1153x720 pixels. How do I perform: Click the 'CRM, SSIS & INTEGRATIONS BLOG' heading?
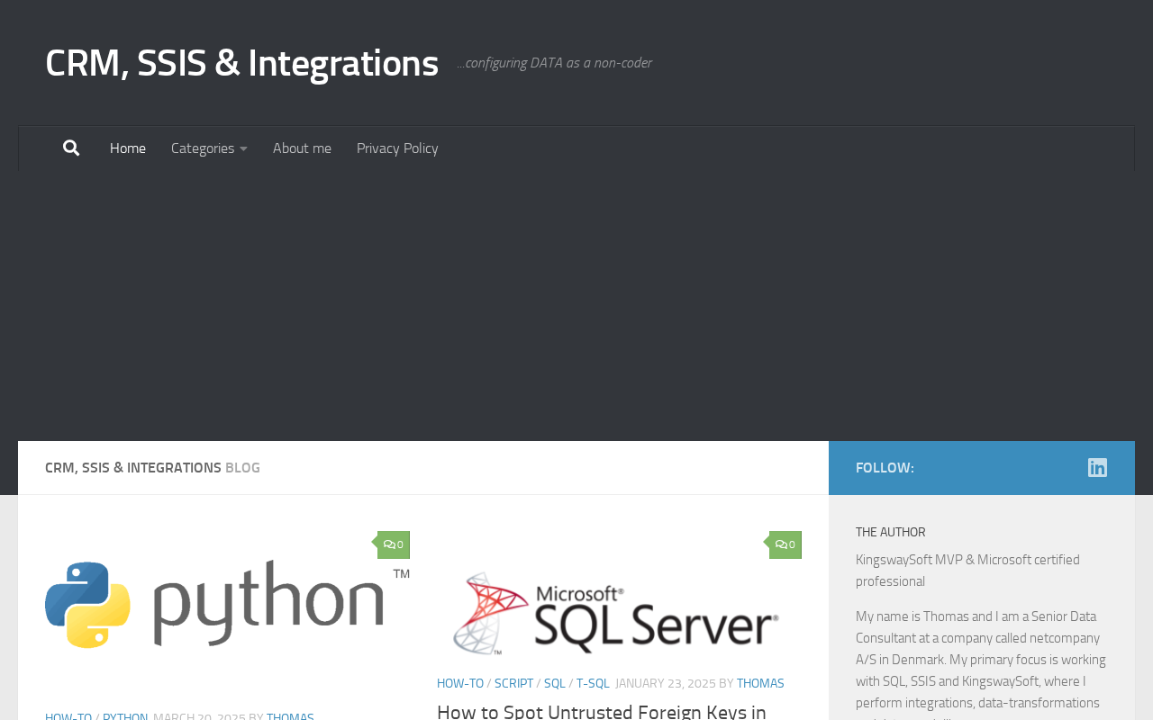click(152, 468)
